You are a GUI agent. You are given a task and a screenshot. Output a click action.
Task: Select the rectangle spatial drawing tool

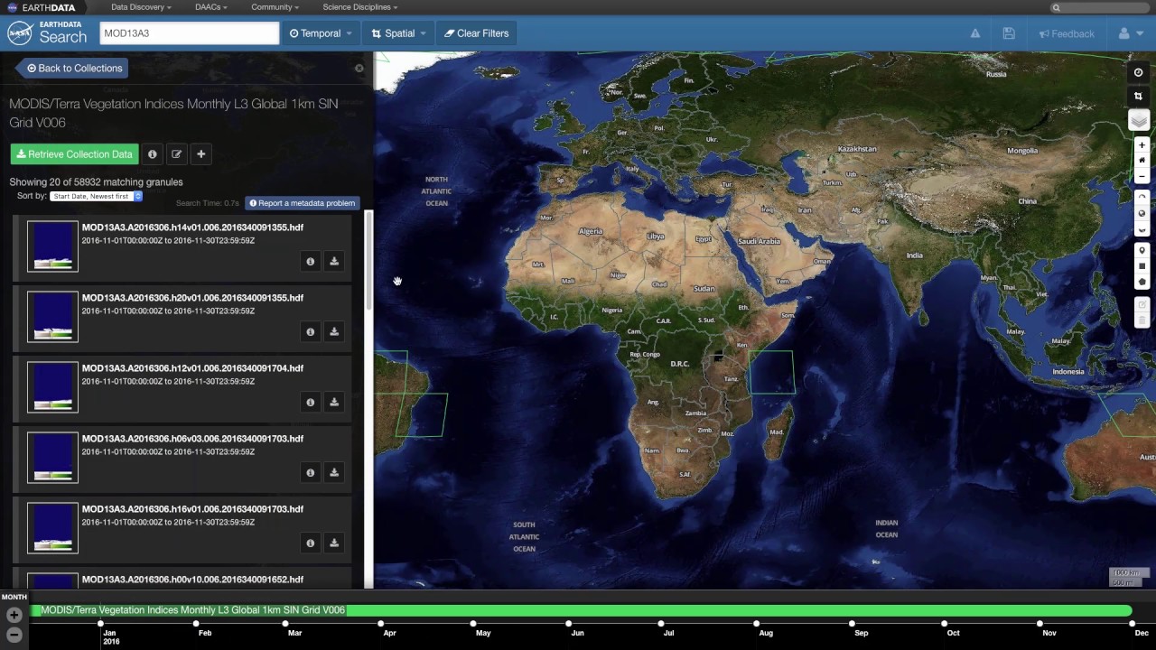1142,266
